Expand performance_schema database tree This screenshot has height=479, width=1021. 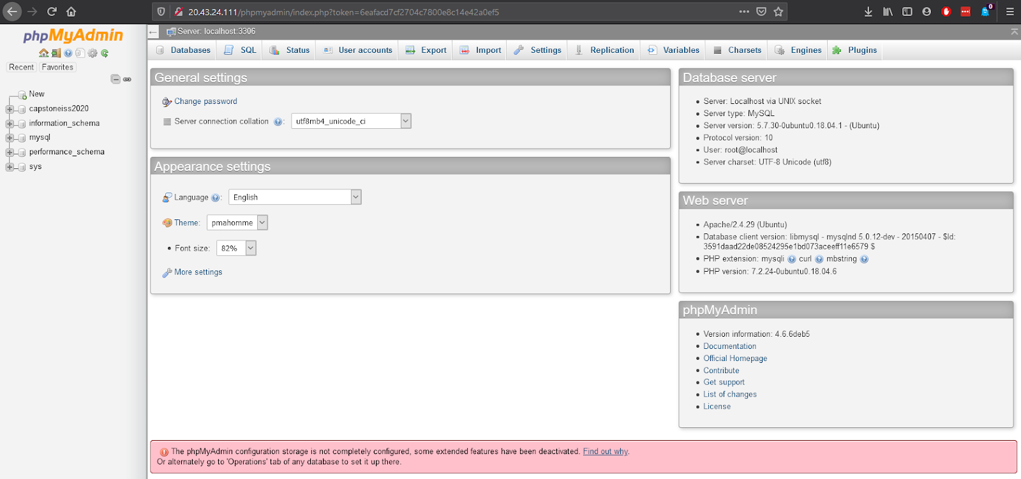tap(10, 152)
